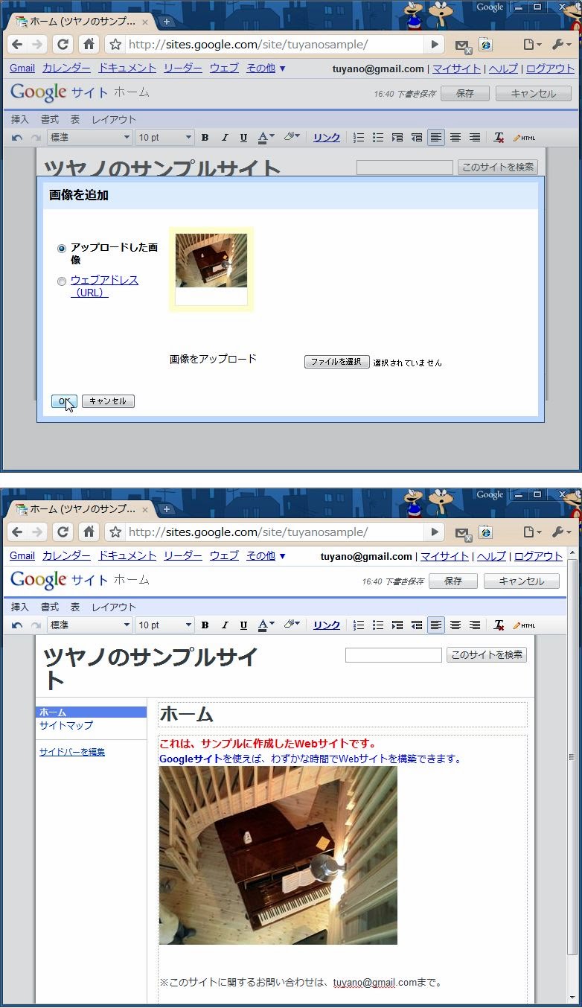The width and height of the screenshot is (582, 1008).
Task: Expand '標準' style dropdown in lower editor
Action: click(89, 625)
